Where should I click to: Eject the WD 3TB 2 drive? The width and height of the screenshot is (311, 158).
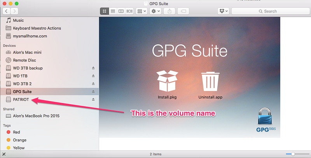pyautogui.click(x=93, y=84)
